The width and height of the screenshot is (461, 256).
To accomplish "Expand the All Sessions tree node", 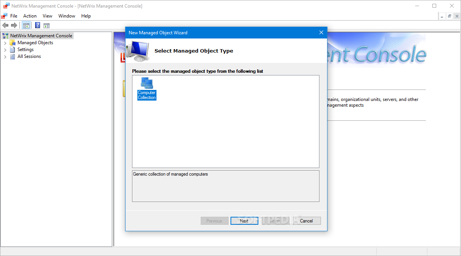I will pos(5,57).
